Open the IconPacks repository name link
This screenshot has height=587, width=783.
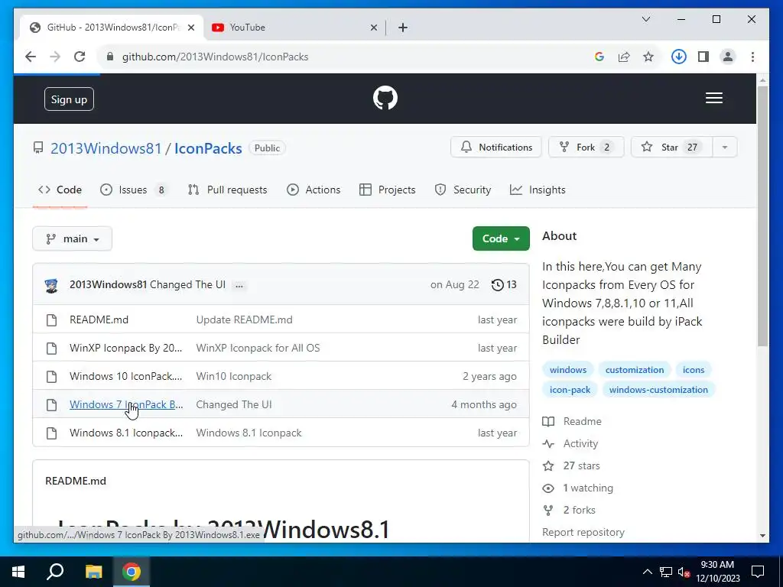tap(208, 148)
